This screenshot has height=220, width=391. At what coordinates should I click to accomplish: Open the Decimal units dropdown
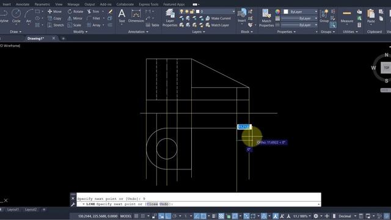[347, 216]
